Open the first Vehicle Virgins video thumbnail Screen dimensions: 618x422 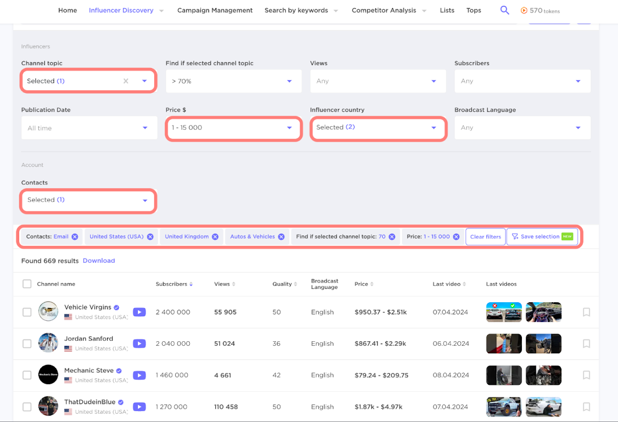coord(504,312)
